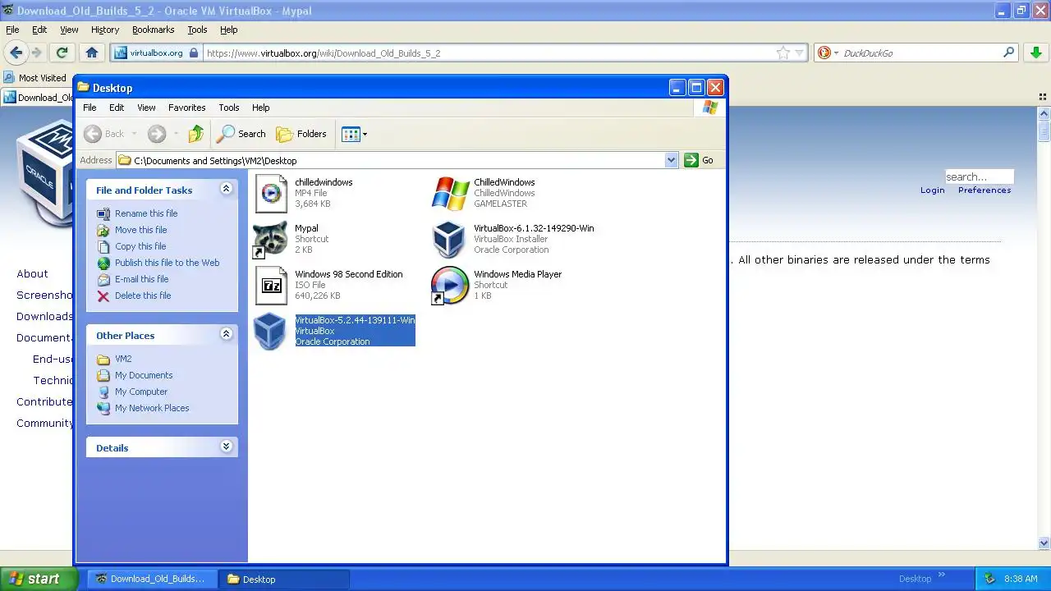Toggle the Folders pane in Explorer

[x=301, y=134]
